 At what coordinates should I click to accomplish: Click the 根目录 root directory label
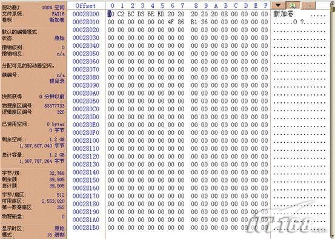[x=57, y=81]
